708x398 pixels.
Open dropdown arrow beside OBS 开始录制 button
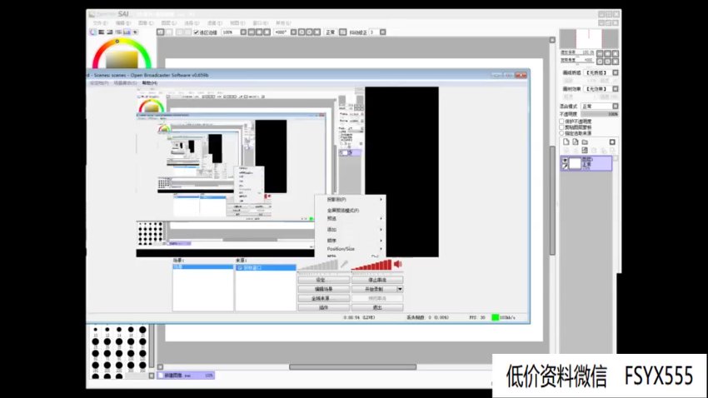[400, 289]
